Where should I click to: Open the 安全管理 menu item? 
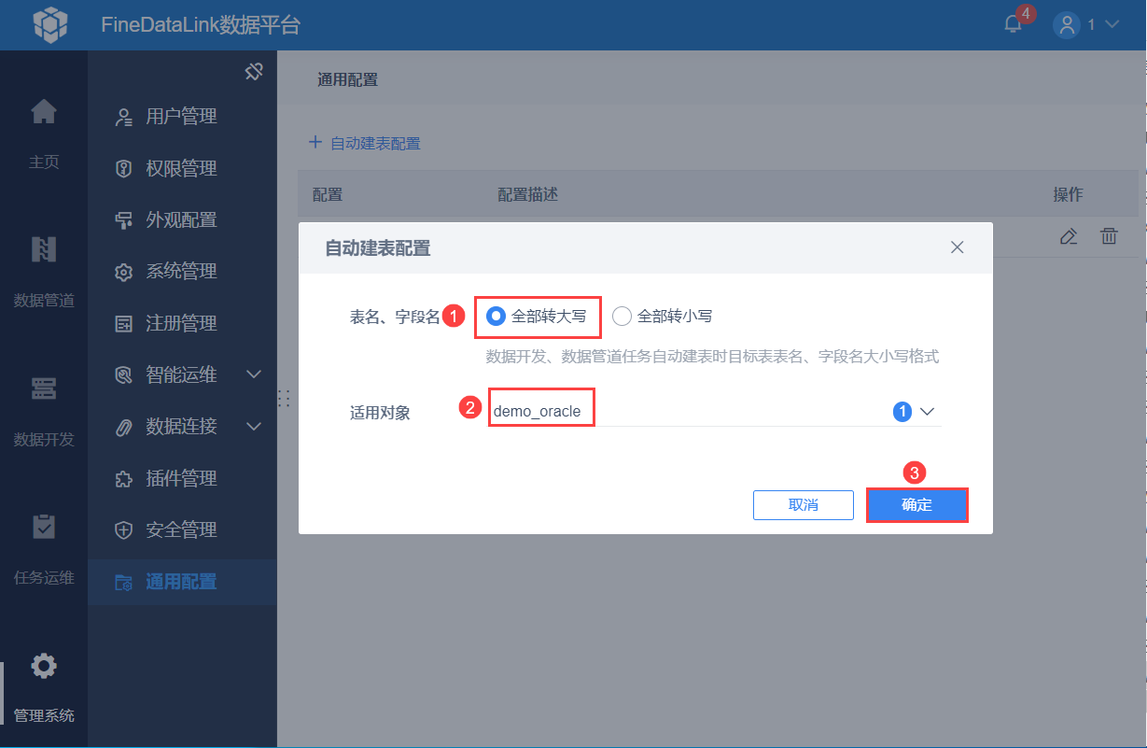[x=182, y=530]
